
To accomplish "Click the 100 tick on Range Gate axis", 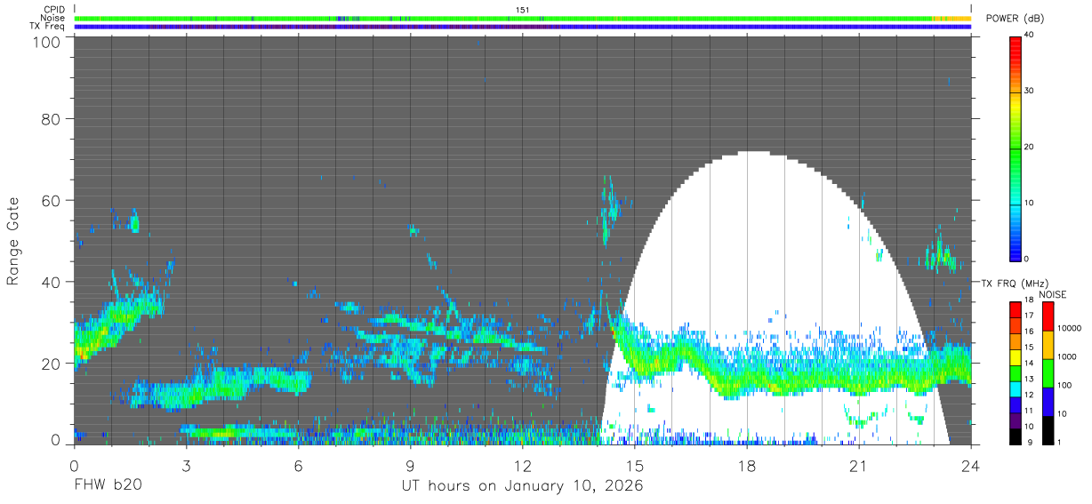I will click(46, 42).
